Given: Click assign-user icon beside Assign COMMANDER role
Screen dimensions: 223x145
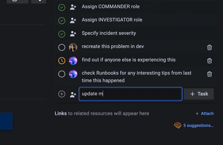Looking at the screenshot, I should 73,7.
